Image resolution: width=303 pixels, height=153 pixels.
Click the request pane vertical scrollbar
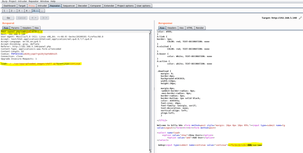coord(151,90)
